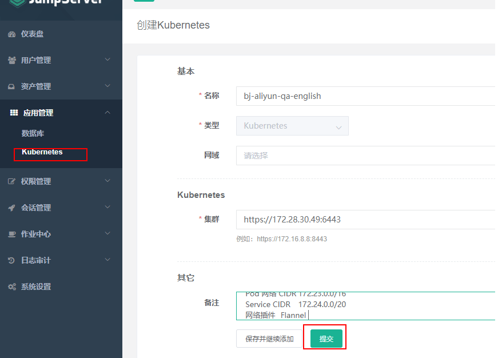Select the Kubernetes submenu item
The image size is (498, 358).
(x=42, y=152)
